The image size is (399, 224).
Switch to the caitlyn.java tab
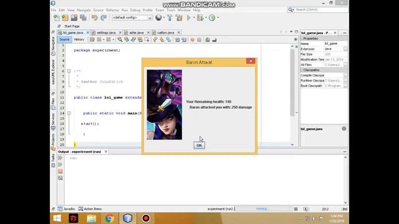pyautogui.click(x=165, y=33)
